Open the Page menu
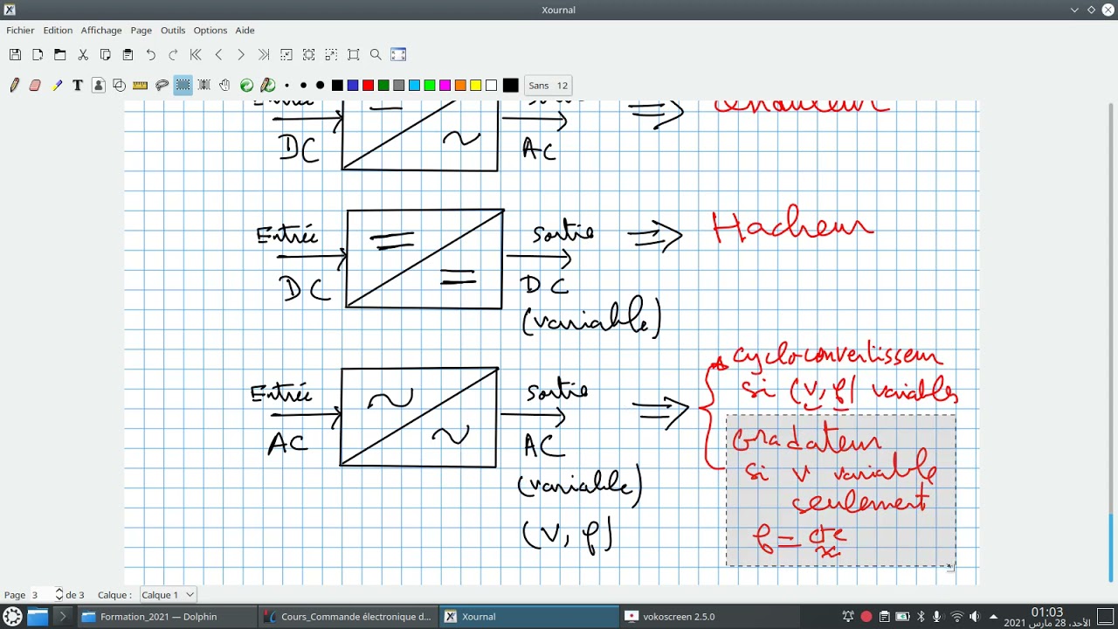1118x629 pixels. point(141,30)
